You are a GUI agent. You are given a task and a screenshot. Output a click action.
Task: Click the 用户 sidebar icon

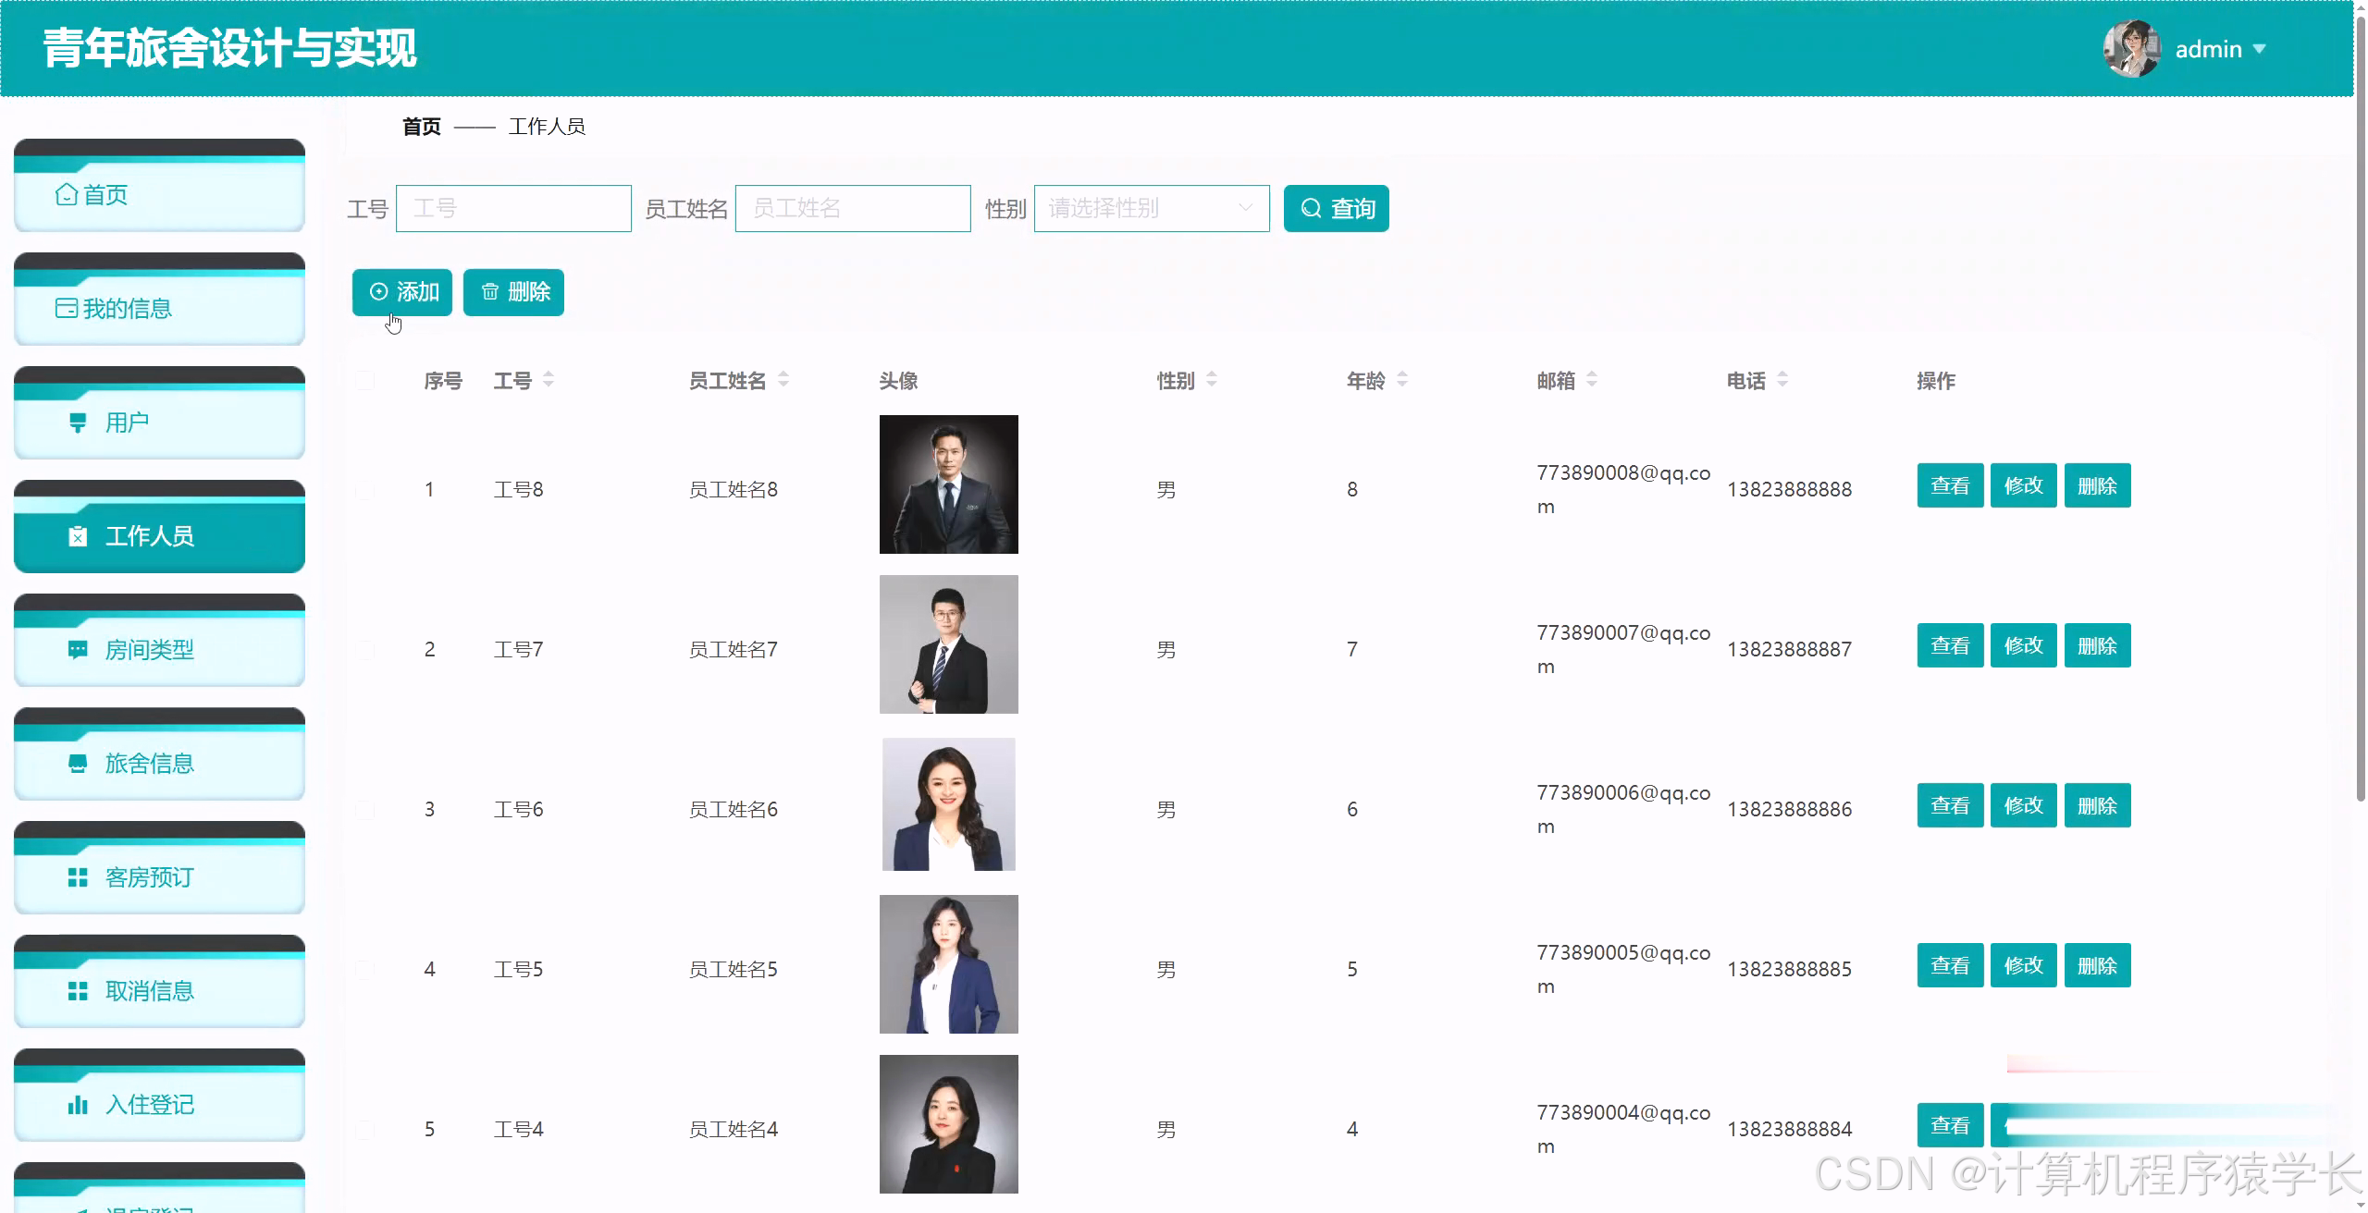pos(78,423)
